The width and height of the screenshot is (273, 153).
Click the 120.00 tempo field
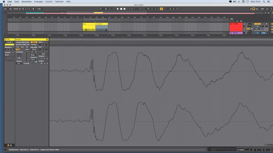(16, 9)
